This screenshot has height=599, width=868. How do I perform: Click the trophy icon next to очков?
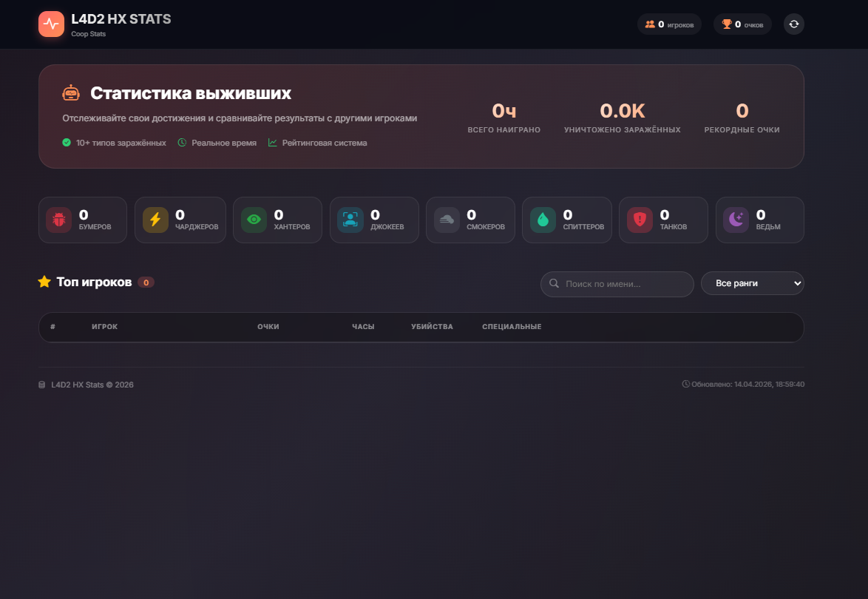727,24
